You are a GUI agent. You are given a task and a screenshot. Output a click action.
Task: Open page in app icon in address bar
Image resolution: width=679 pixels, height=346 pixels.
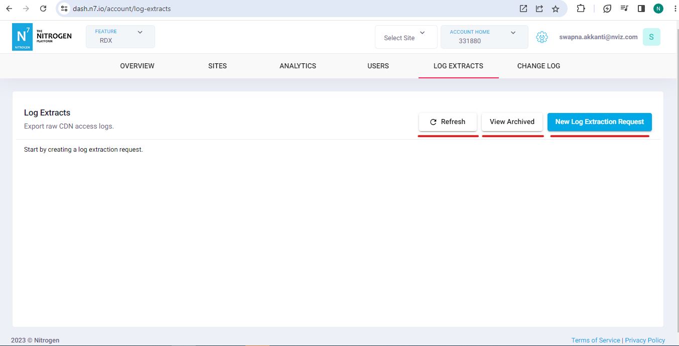point(523,9)
